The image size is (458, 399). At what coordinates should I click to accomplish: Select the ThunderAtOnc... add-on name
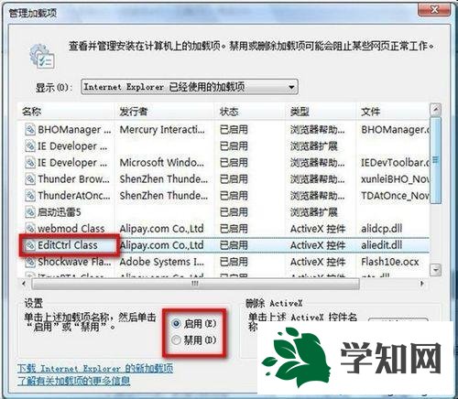tap(74, 196)
